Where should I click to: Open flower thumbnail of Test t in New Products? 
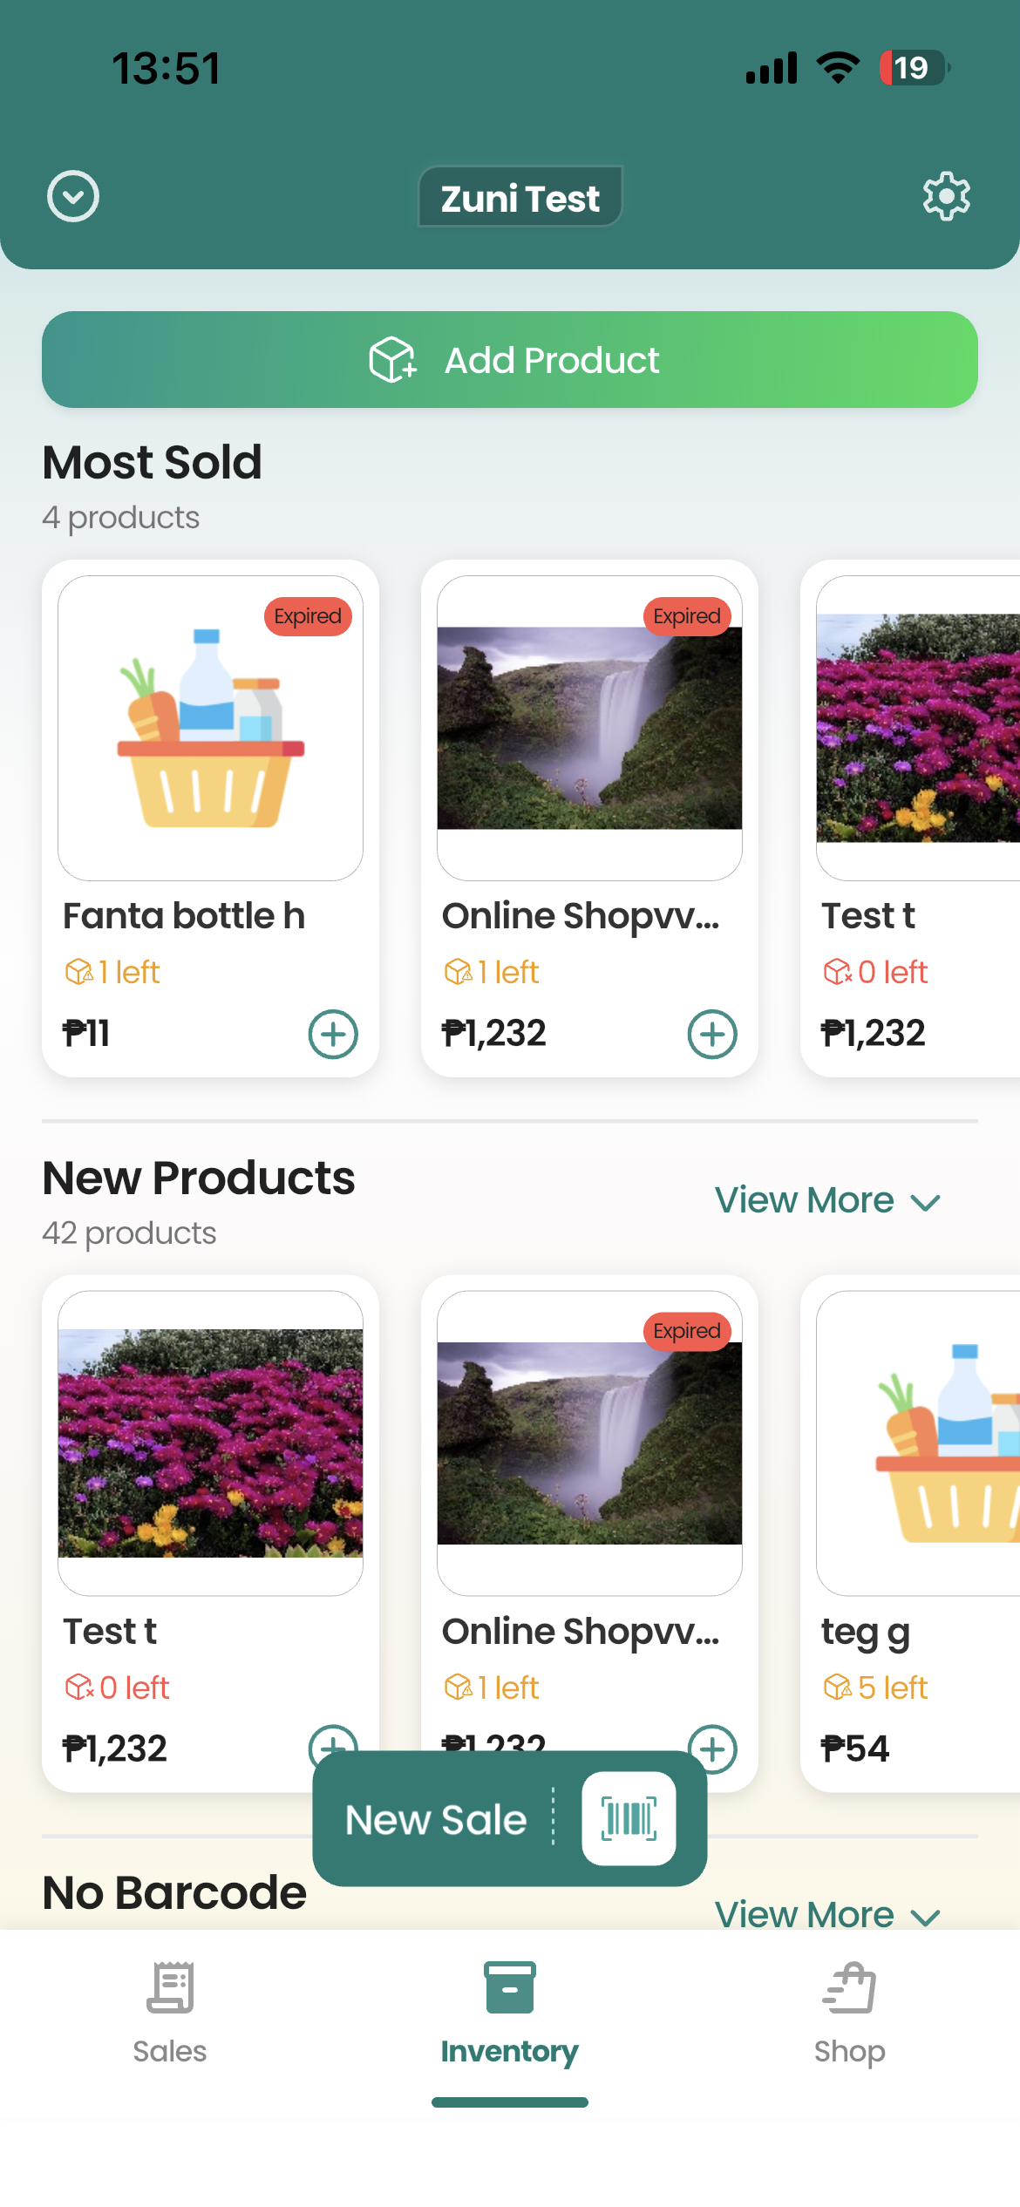(x=211, y=1443)
